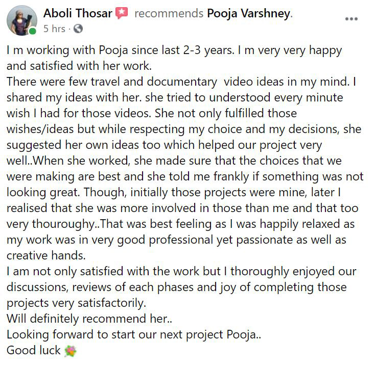This screenshot has width=375, height=366.
Task: Click the red recommendation star badge
Action: (x=121, y=14)
